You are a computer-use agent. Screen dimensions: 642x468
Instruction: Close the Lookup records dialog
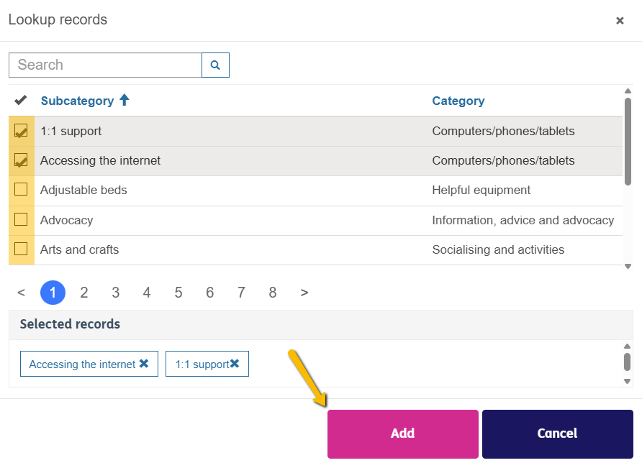pyautogui.click(x=620, y=21)
